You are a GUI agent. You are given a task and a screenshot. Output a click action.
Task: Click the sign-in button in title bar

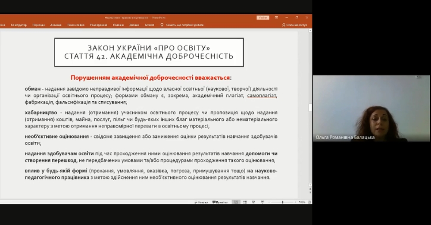263,18
